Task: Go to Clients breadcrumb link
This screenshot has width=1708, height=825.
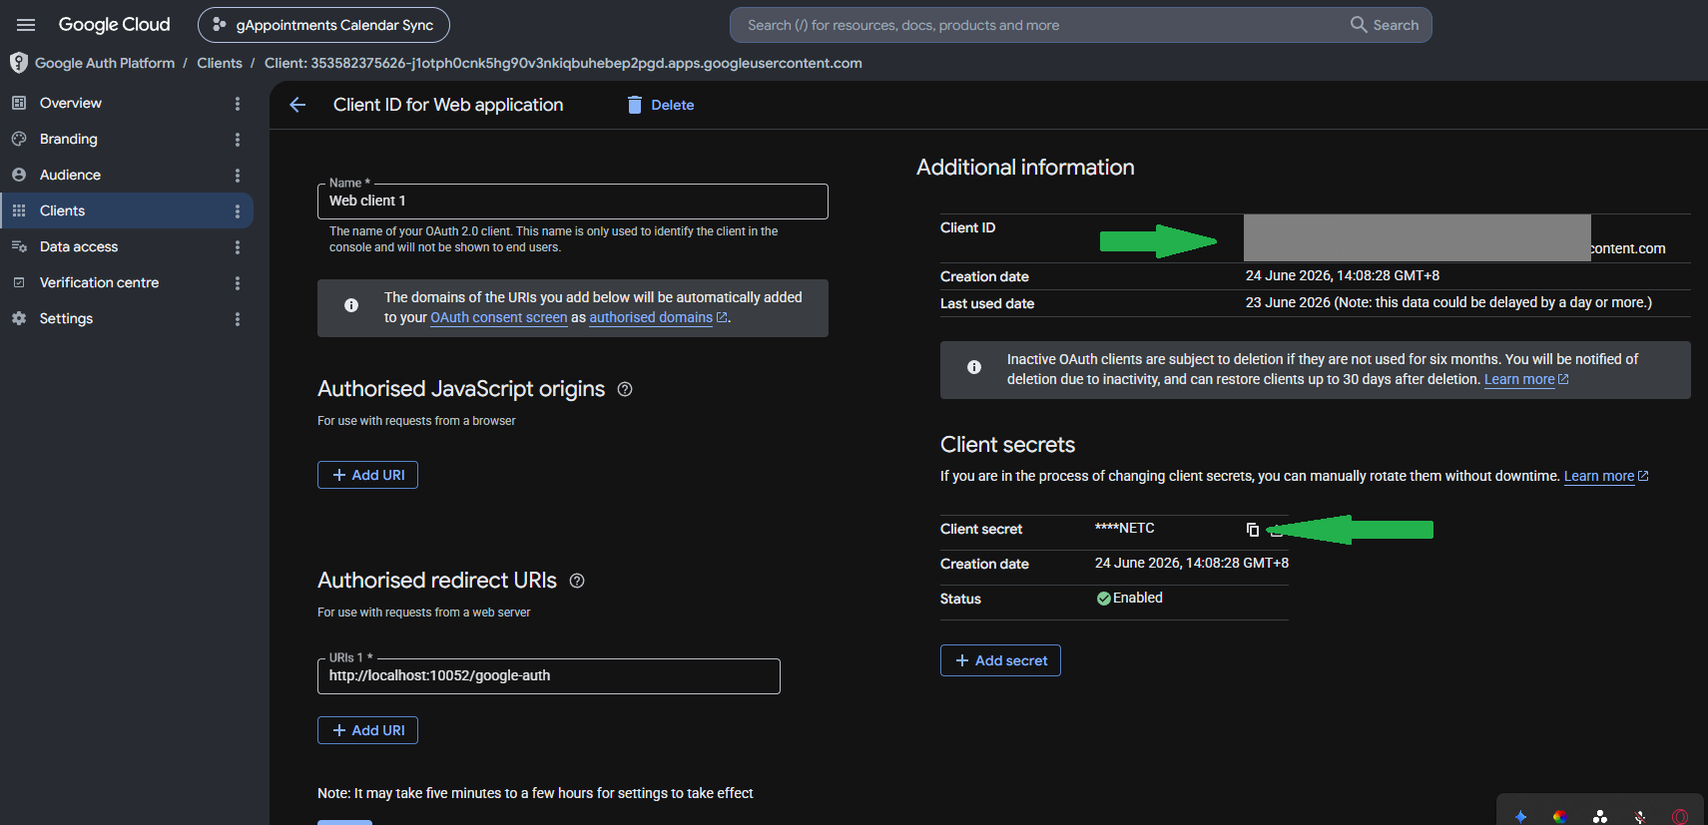Action: click(x=220, y=63)
